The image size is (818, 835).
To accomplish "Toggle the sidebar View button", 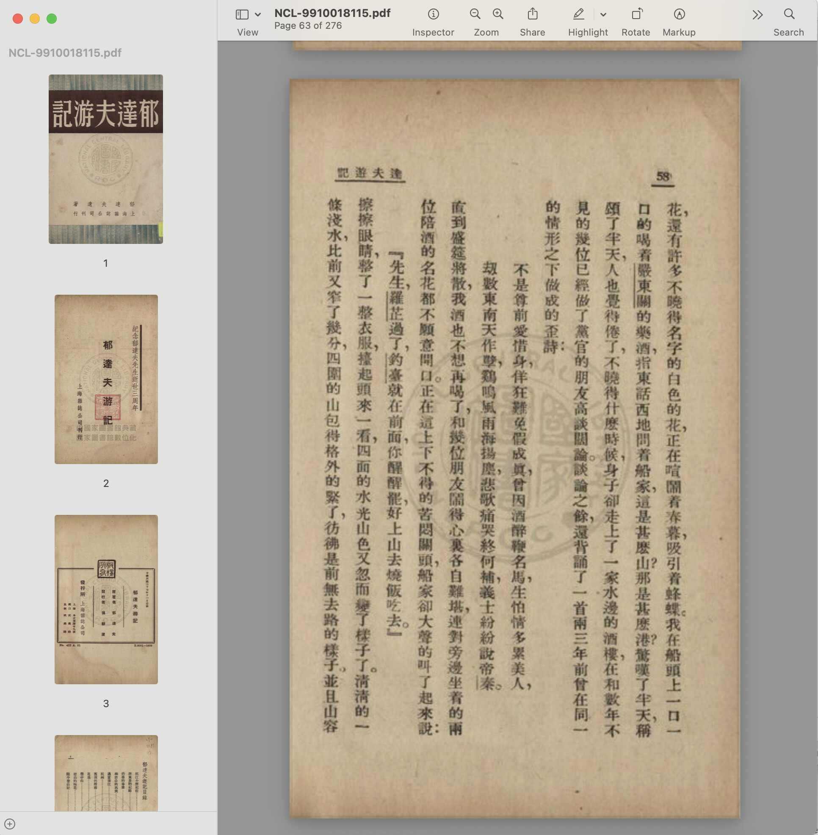I will (x=242, y=15).
